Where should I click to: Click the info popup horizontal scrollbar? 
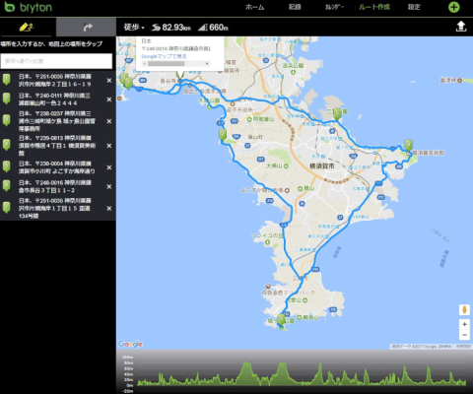point(175,63)
